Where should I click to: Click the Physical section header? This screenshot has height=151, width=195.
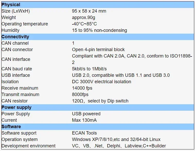(11, 5)
